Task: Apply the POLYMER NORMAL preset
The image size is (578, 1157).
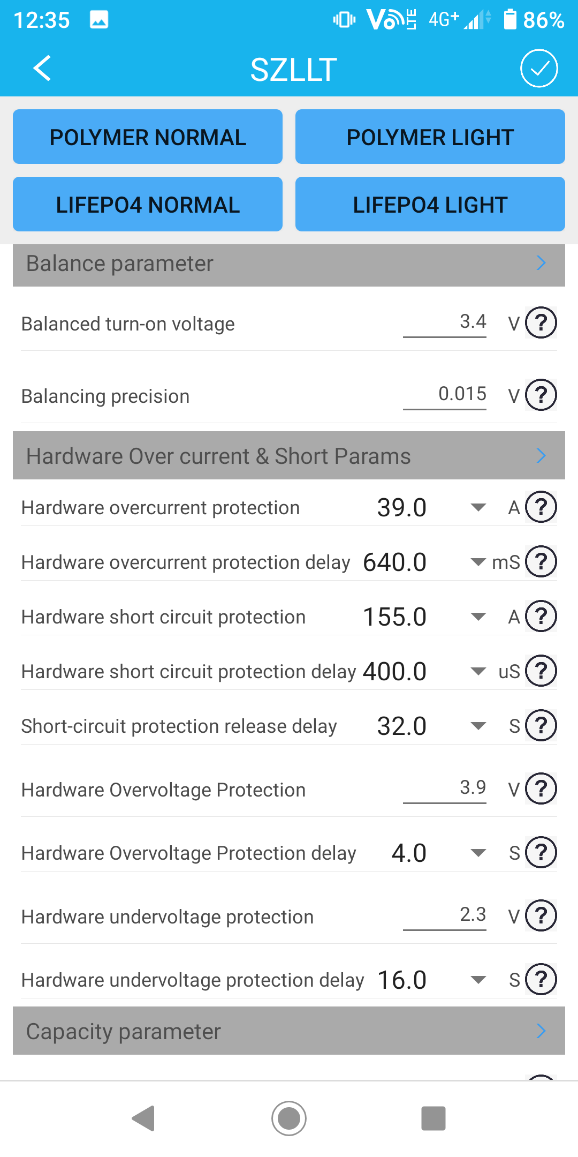Action: [x=148, y=137]
